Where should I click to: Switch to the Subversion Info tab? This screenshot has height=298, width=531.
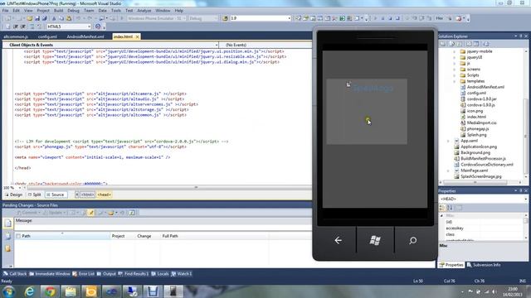[484, 265]
